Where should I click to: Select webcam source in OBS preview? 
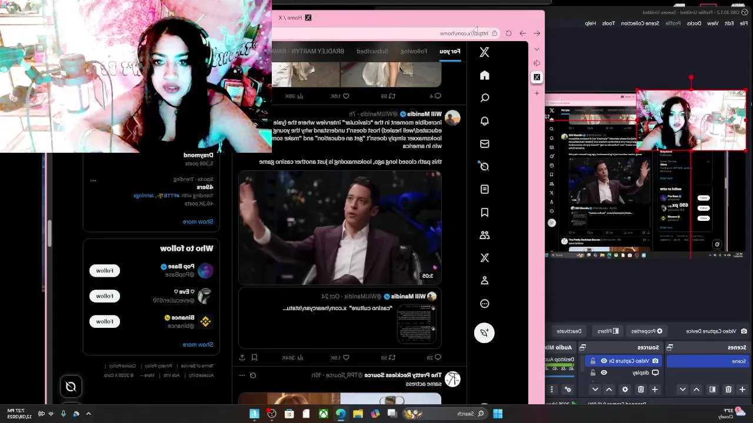point(691,120)
